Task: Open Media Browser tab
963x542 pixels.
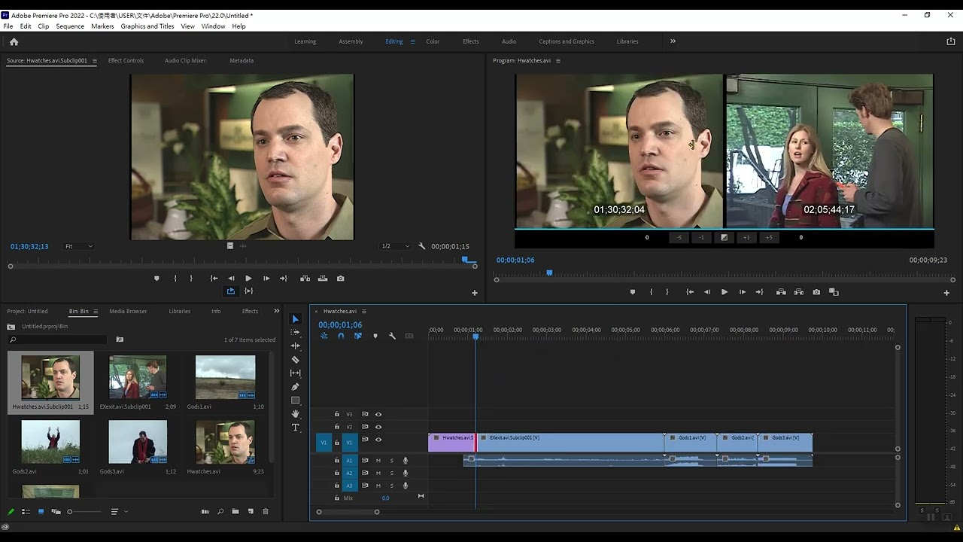Action: coord(128,311)
